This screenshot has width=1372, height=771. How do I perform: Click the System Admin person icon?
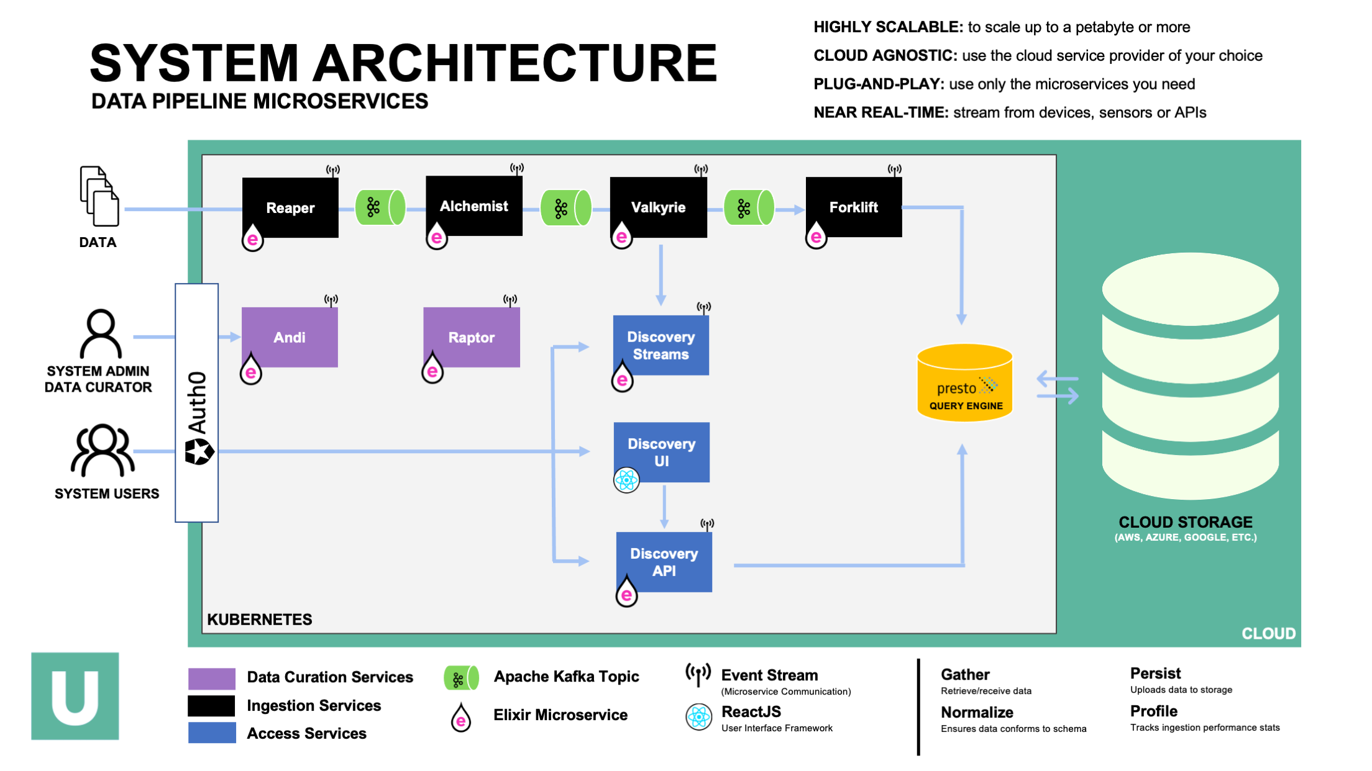pyautogui.click(x=101, y=333)
